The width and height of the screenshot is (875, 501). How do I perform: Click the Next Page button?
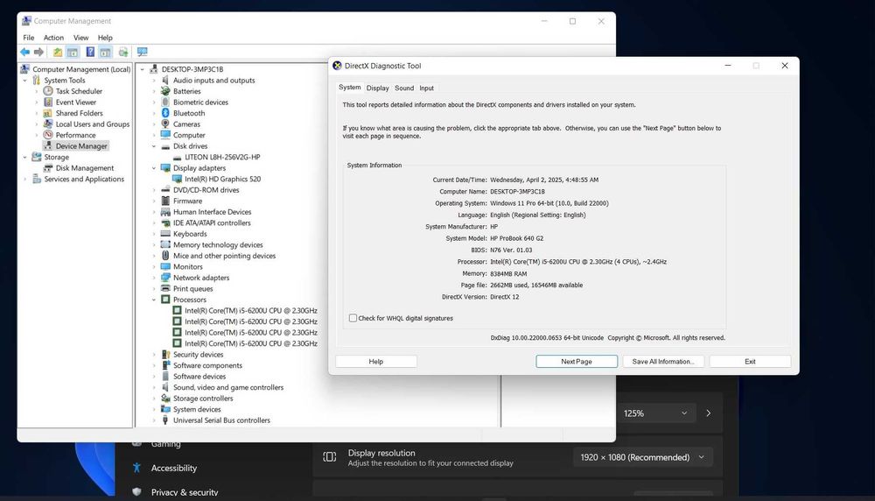577,362
